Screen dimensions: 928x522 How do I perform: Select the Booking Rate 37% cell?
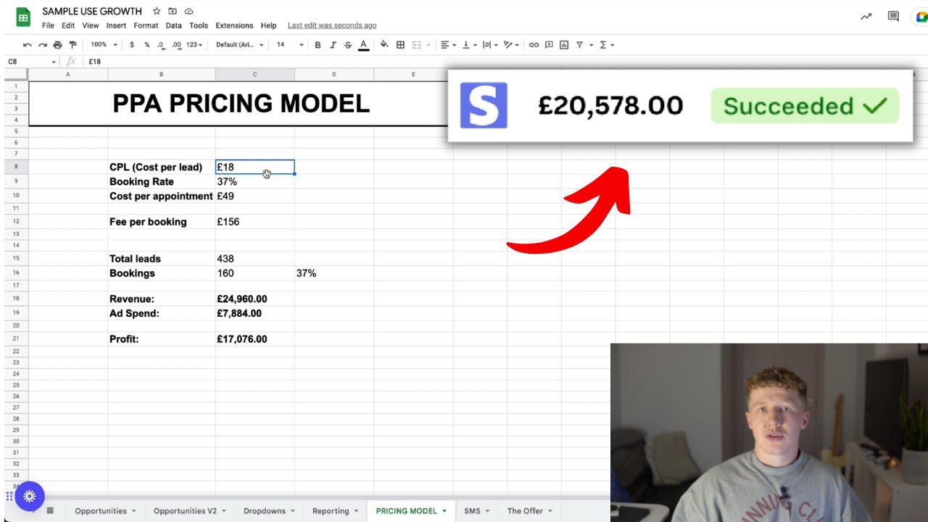tap(254, 182)
